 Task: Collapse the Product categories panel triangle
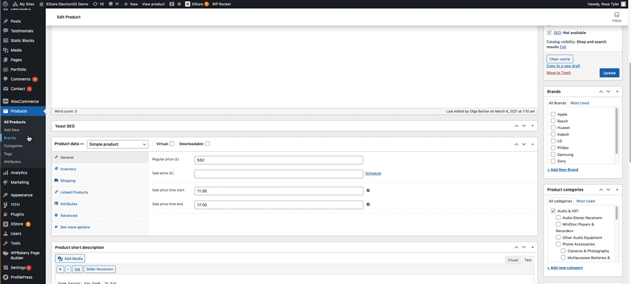click(617, 189)
